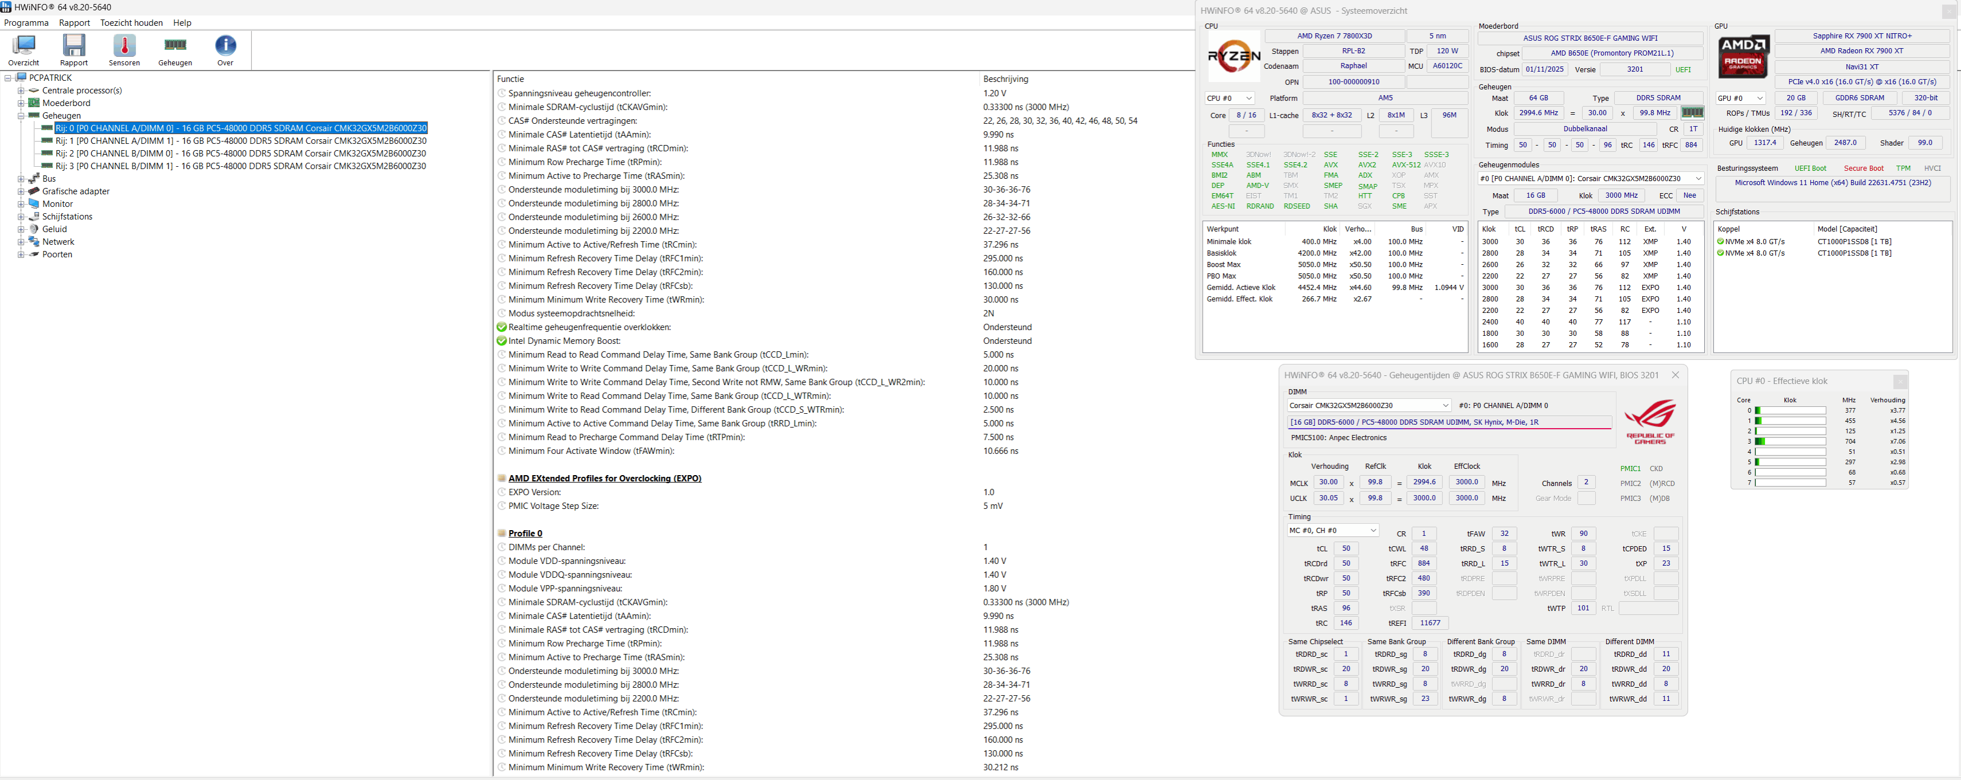Click the AMD EXPO section folder icon

(502, 478)
